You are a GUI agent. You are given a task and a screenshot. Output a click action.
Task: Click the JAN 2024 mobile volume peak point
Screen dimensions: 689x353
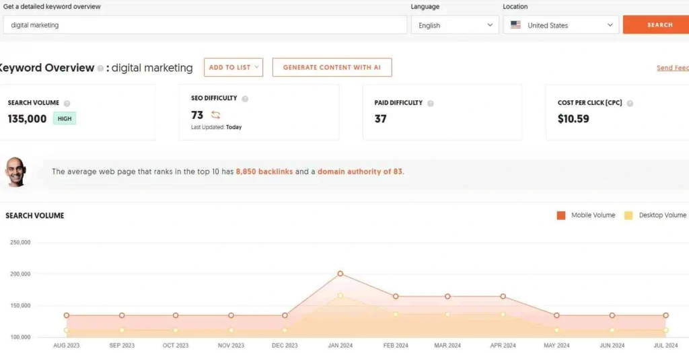(x=340, y=274)
